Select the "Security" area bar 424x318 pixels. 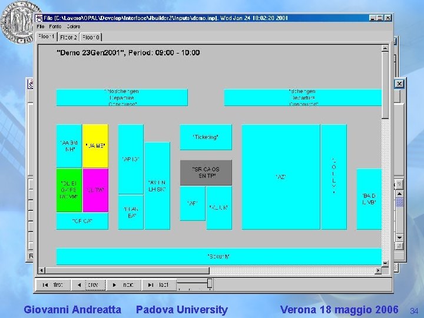[x=219, y=256]
